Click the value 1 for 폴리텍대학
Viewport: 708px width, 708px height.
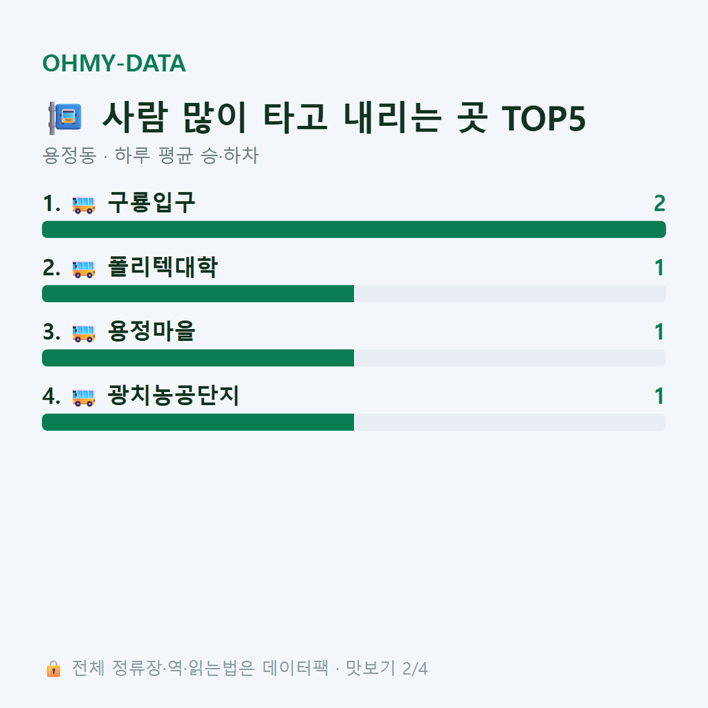660,268
